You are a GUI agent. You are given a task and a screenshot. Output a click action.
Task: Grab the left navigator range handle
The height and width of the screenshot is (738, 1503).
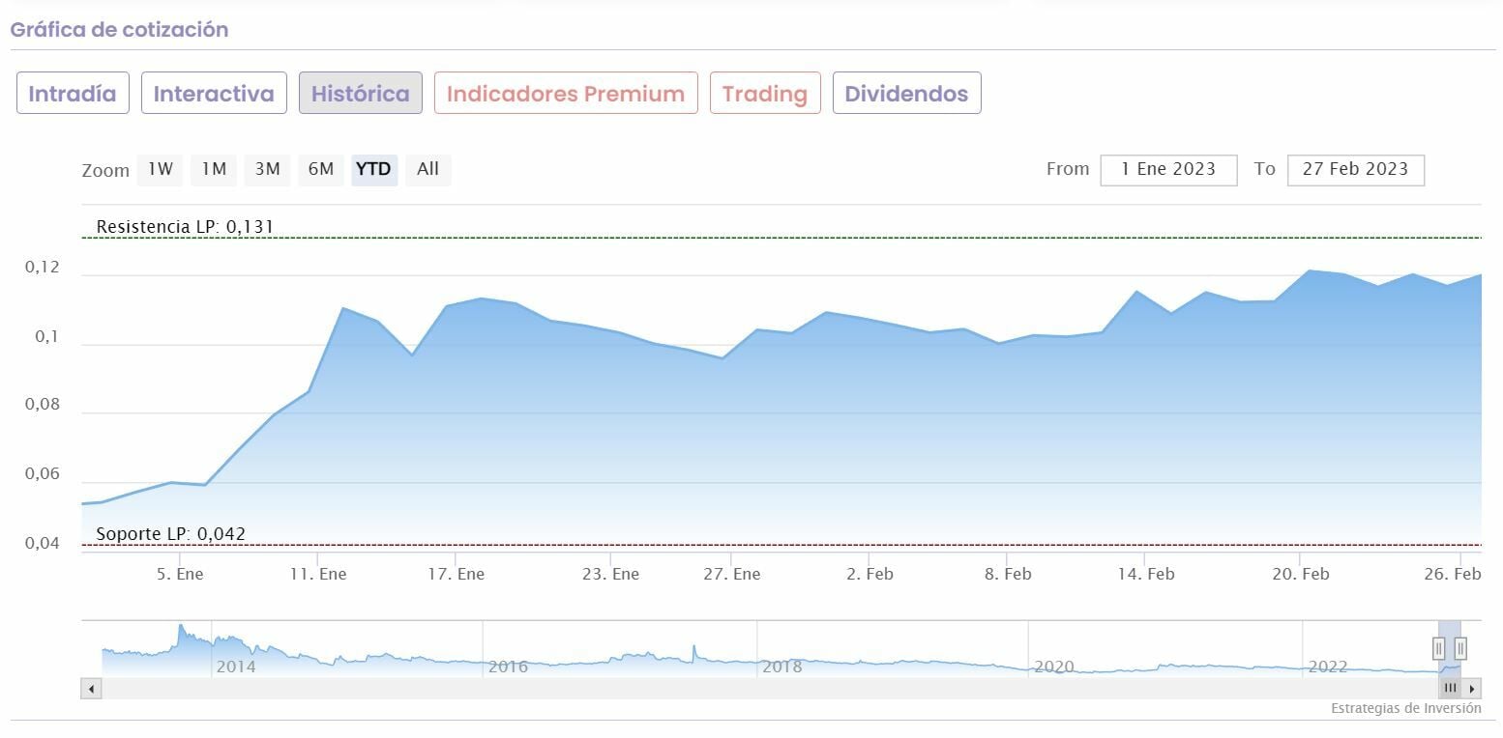click(1439, 648)
